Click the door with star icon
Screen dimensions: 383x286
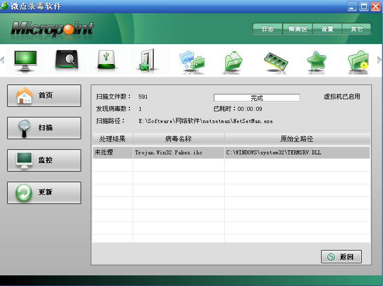click(147, 60)
